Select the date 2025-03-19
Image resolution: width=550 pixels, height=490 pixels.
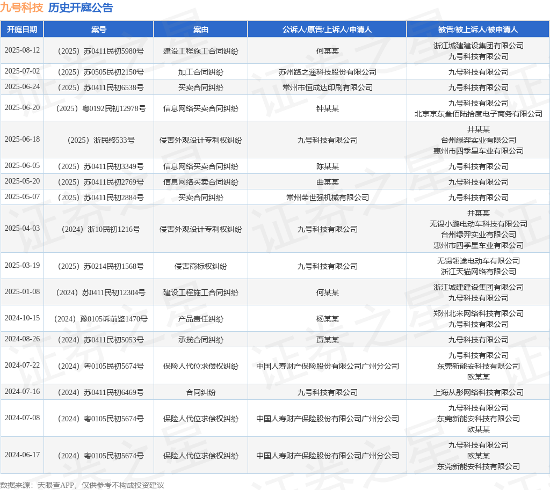pyautogui.click(x=22, y=265)
